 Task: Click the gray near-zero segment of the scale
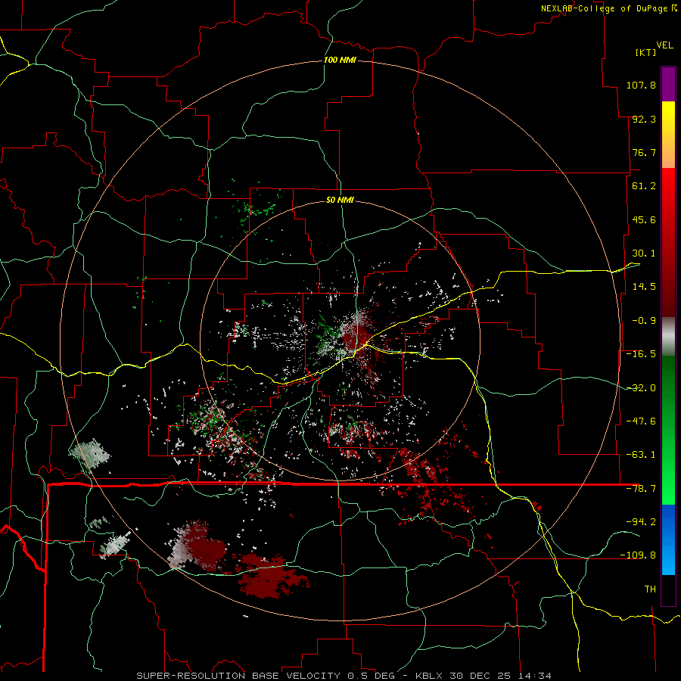[x=668, y=337]
